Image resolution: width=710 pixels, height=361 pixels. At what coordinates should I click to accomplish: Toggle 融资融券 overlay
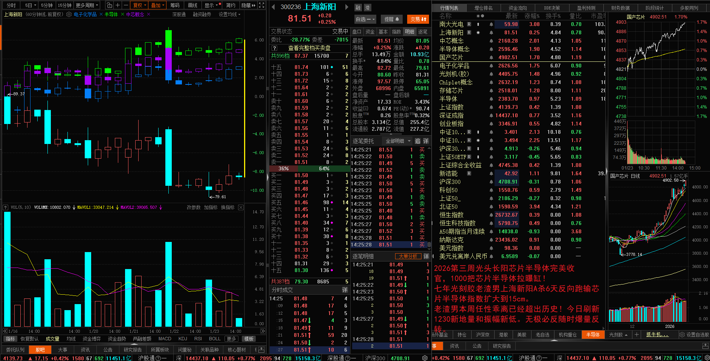202,14
